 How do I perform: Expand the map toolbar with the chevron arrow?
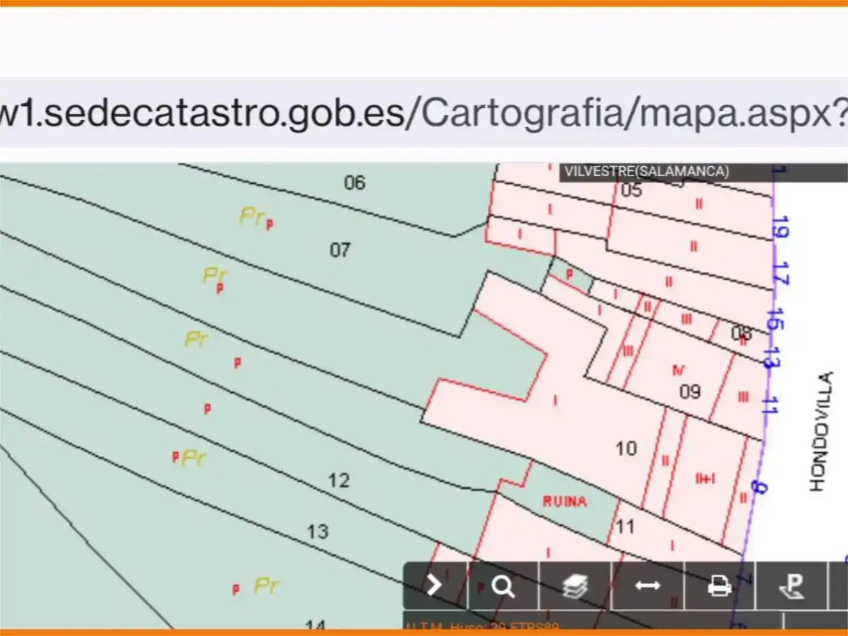click(x=435, y=585)
